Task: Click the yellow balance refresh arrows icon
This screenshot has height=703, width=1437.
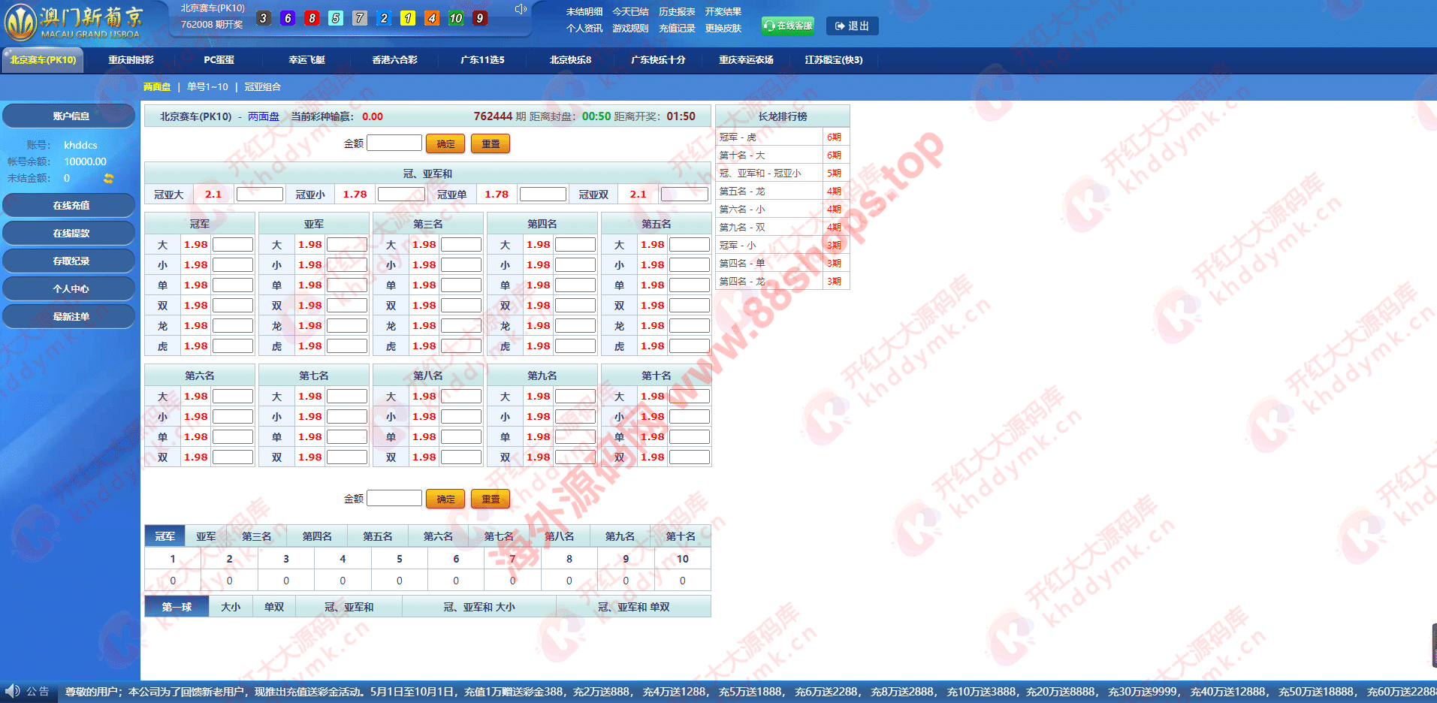Action: (x=109, y=178)
